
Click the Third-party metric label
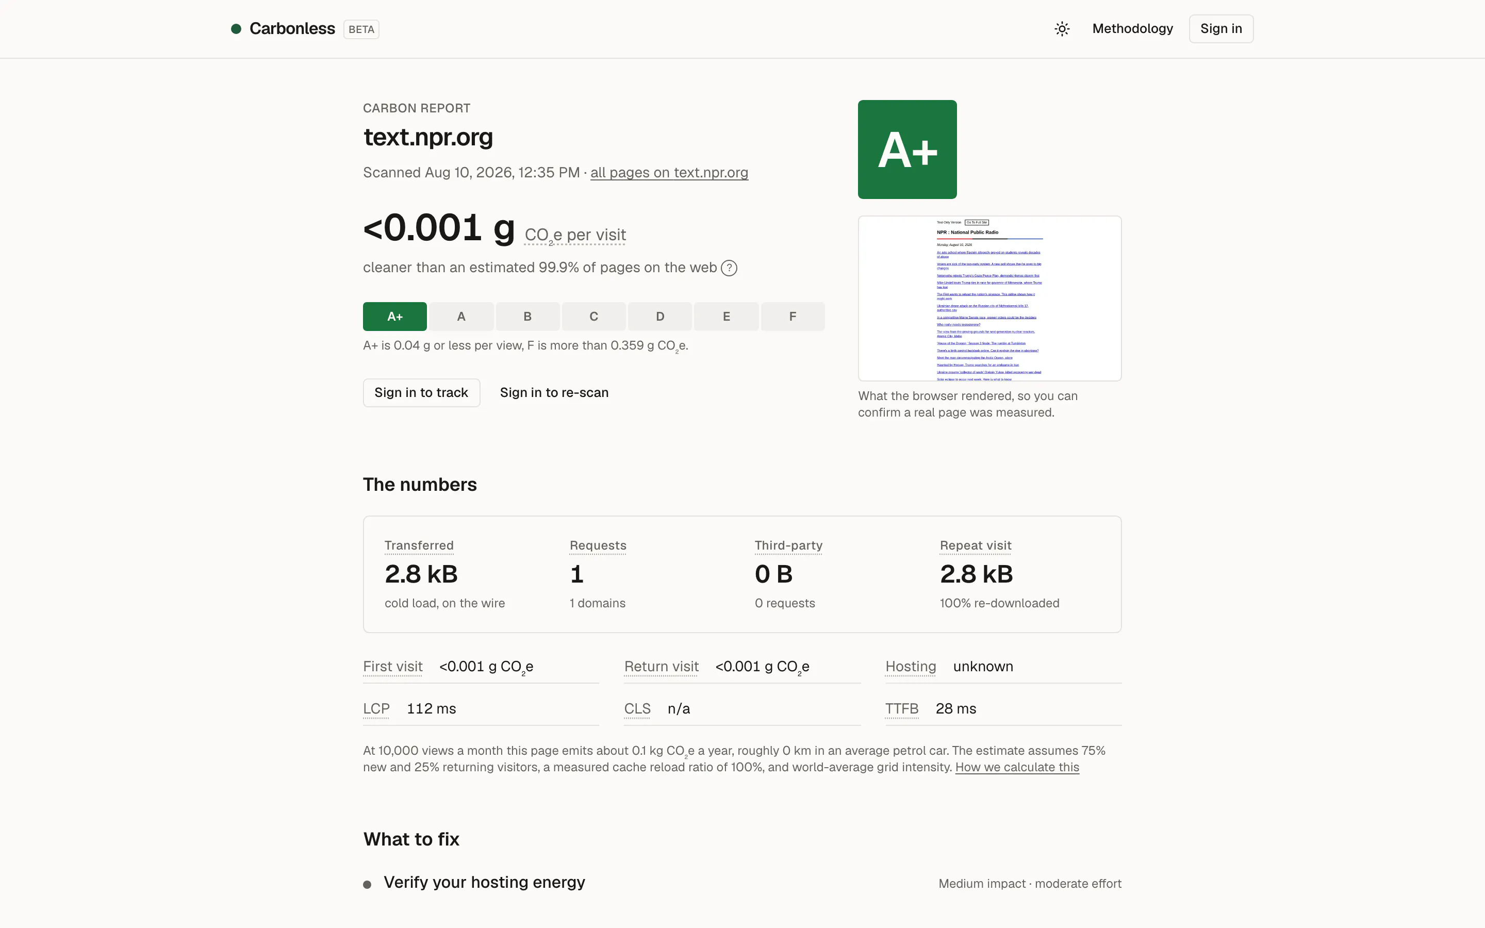(x=788, y=545)
